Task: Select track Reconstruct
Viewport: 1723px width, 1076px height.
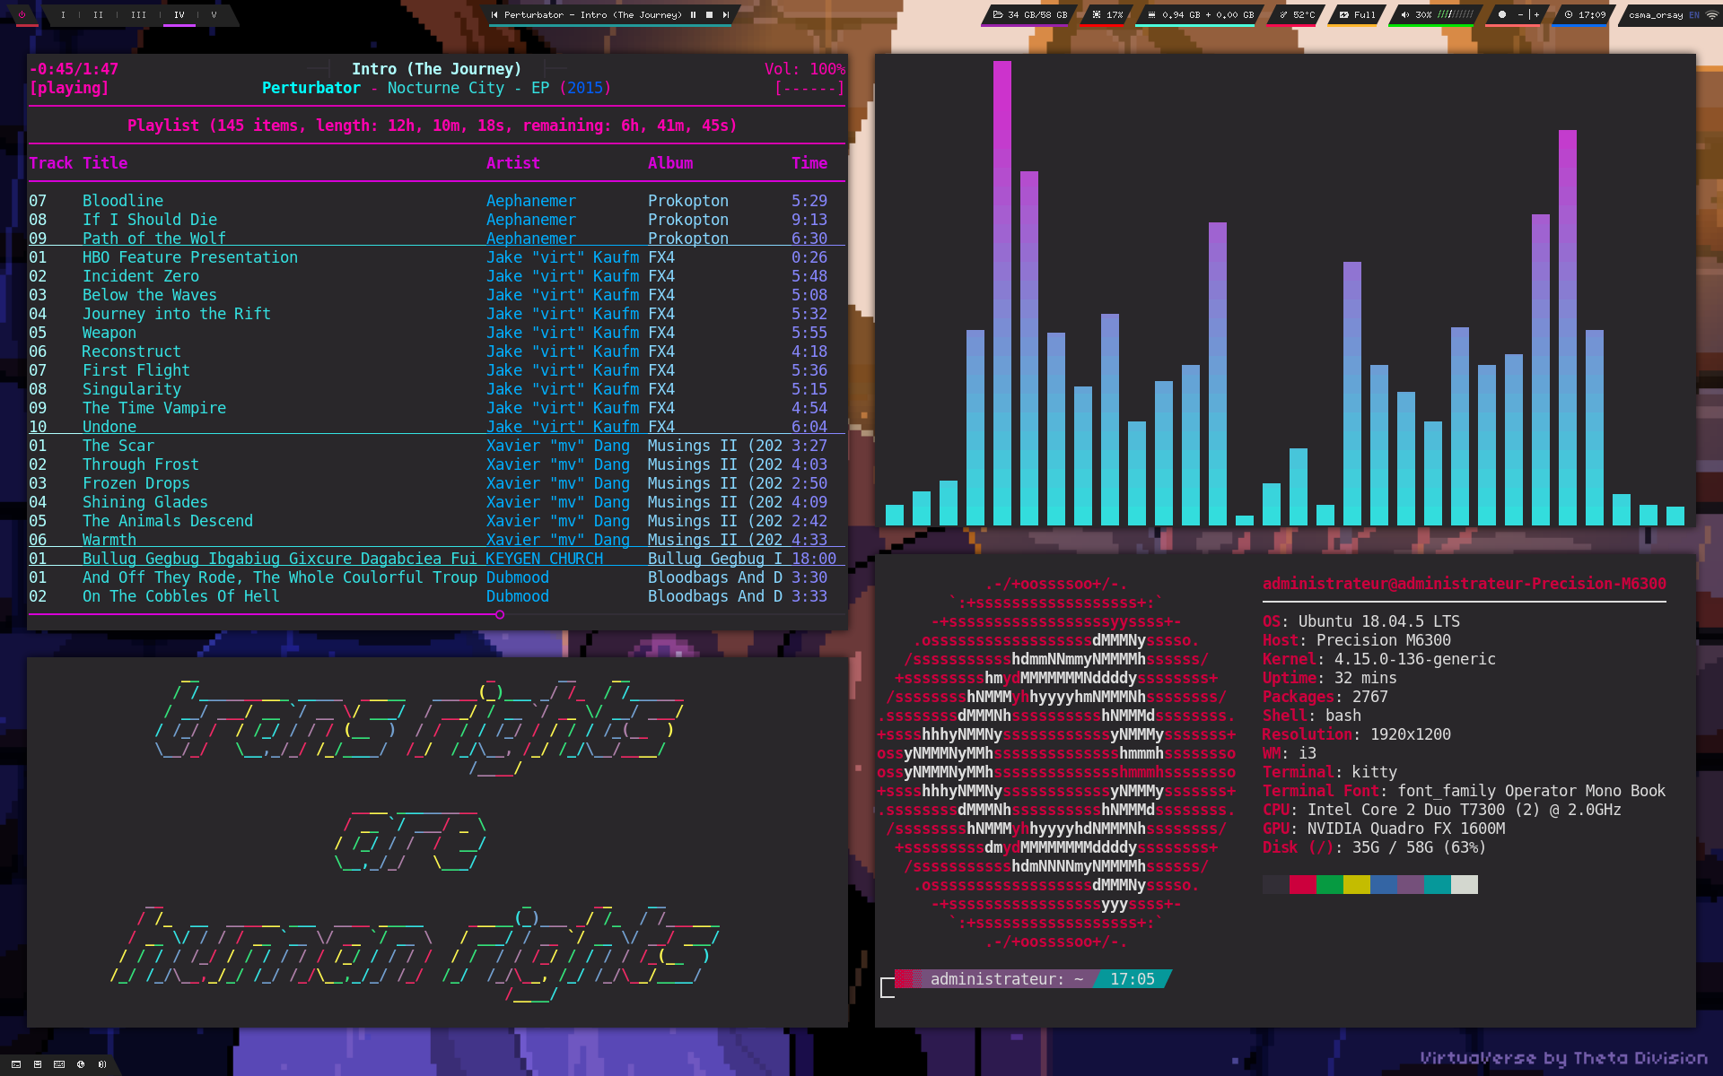Action: 437,351
